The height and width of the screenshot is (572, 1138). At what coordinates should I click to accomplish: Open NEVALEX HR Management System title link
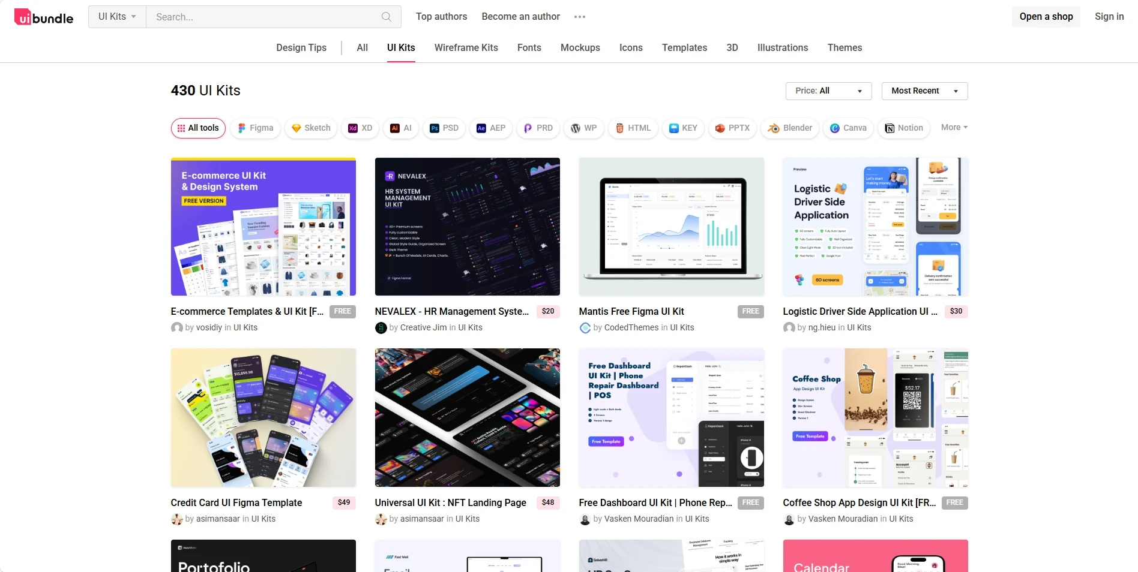452,312
